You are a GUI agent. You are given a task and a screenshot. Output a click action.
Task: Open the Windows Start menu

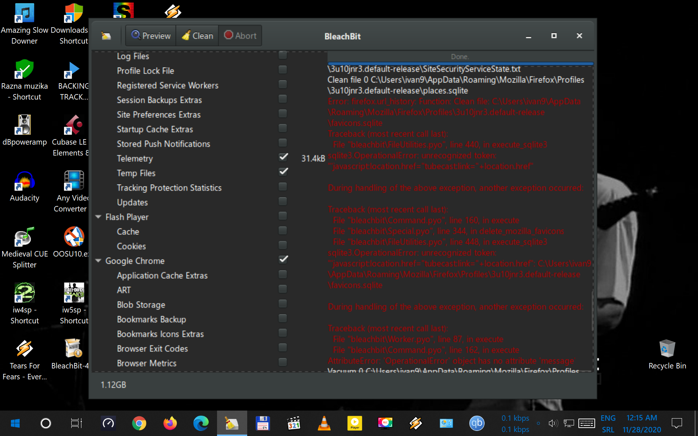15,423
